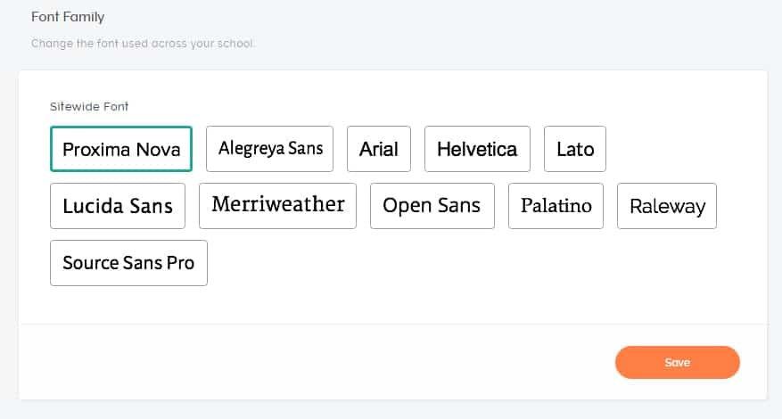Select the Proxima Nova font option
The image size is (782, 419).
(x=121, y=149)
